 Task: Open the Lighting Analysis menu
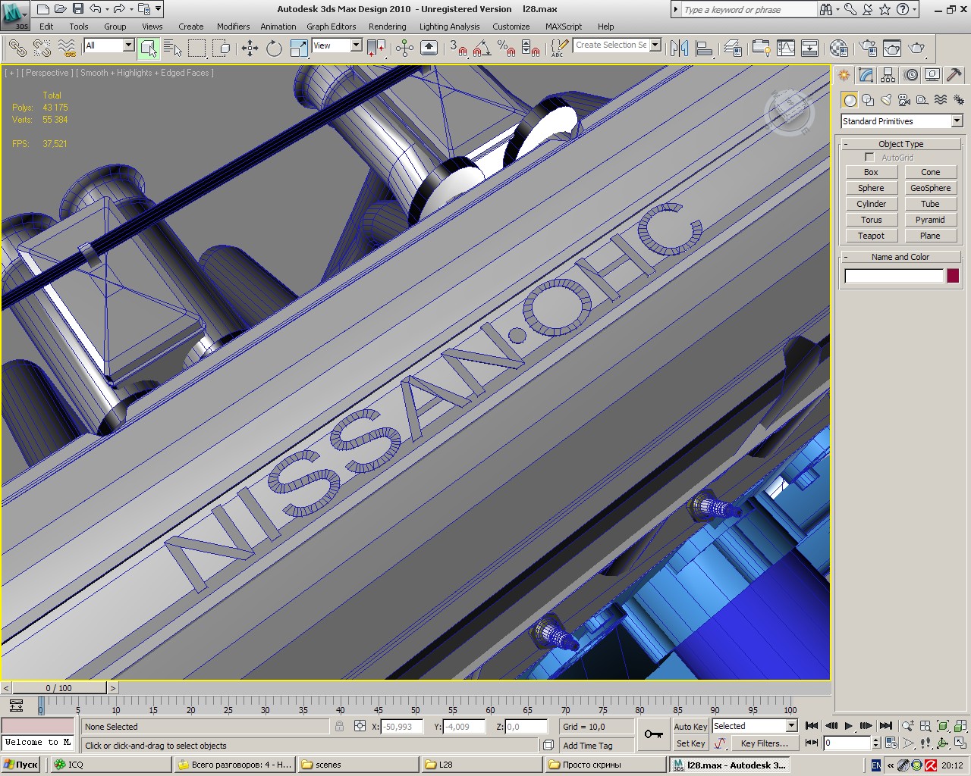point(450,27)
